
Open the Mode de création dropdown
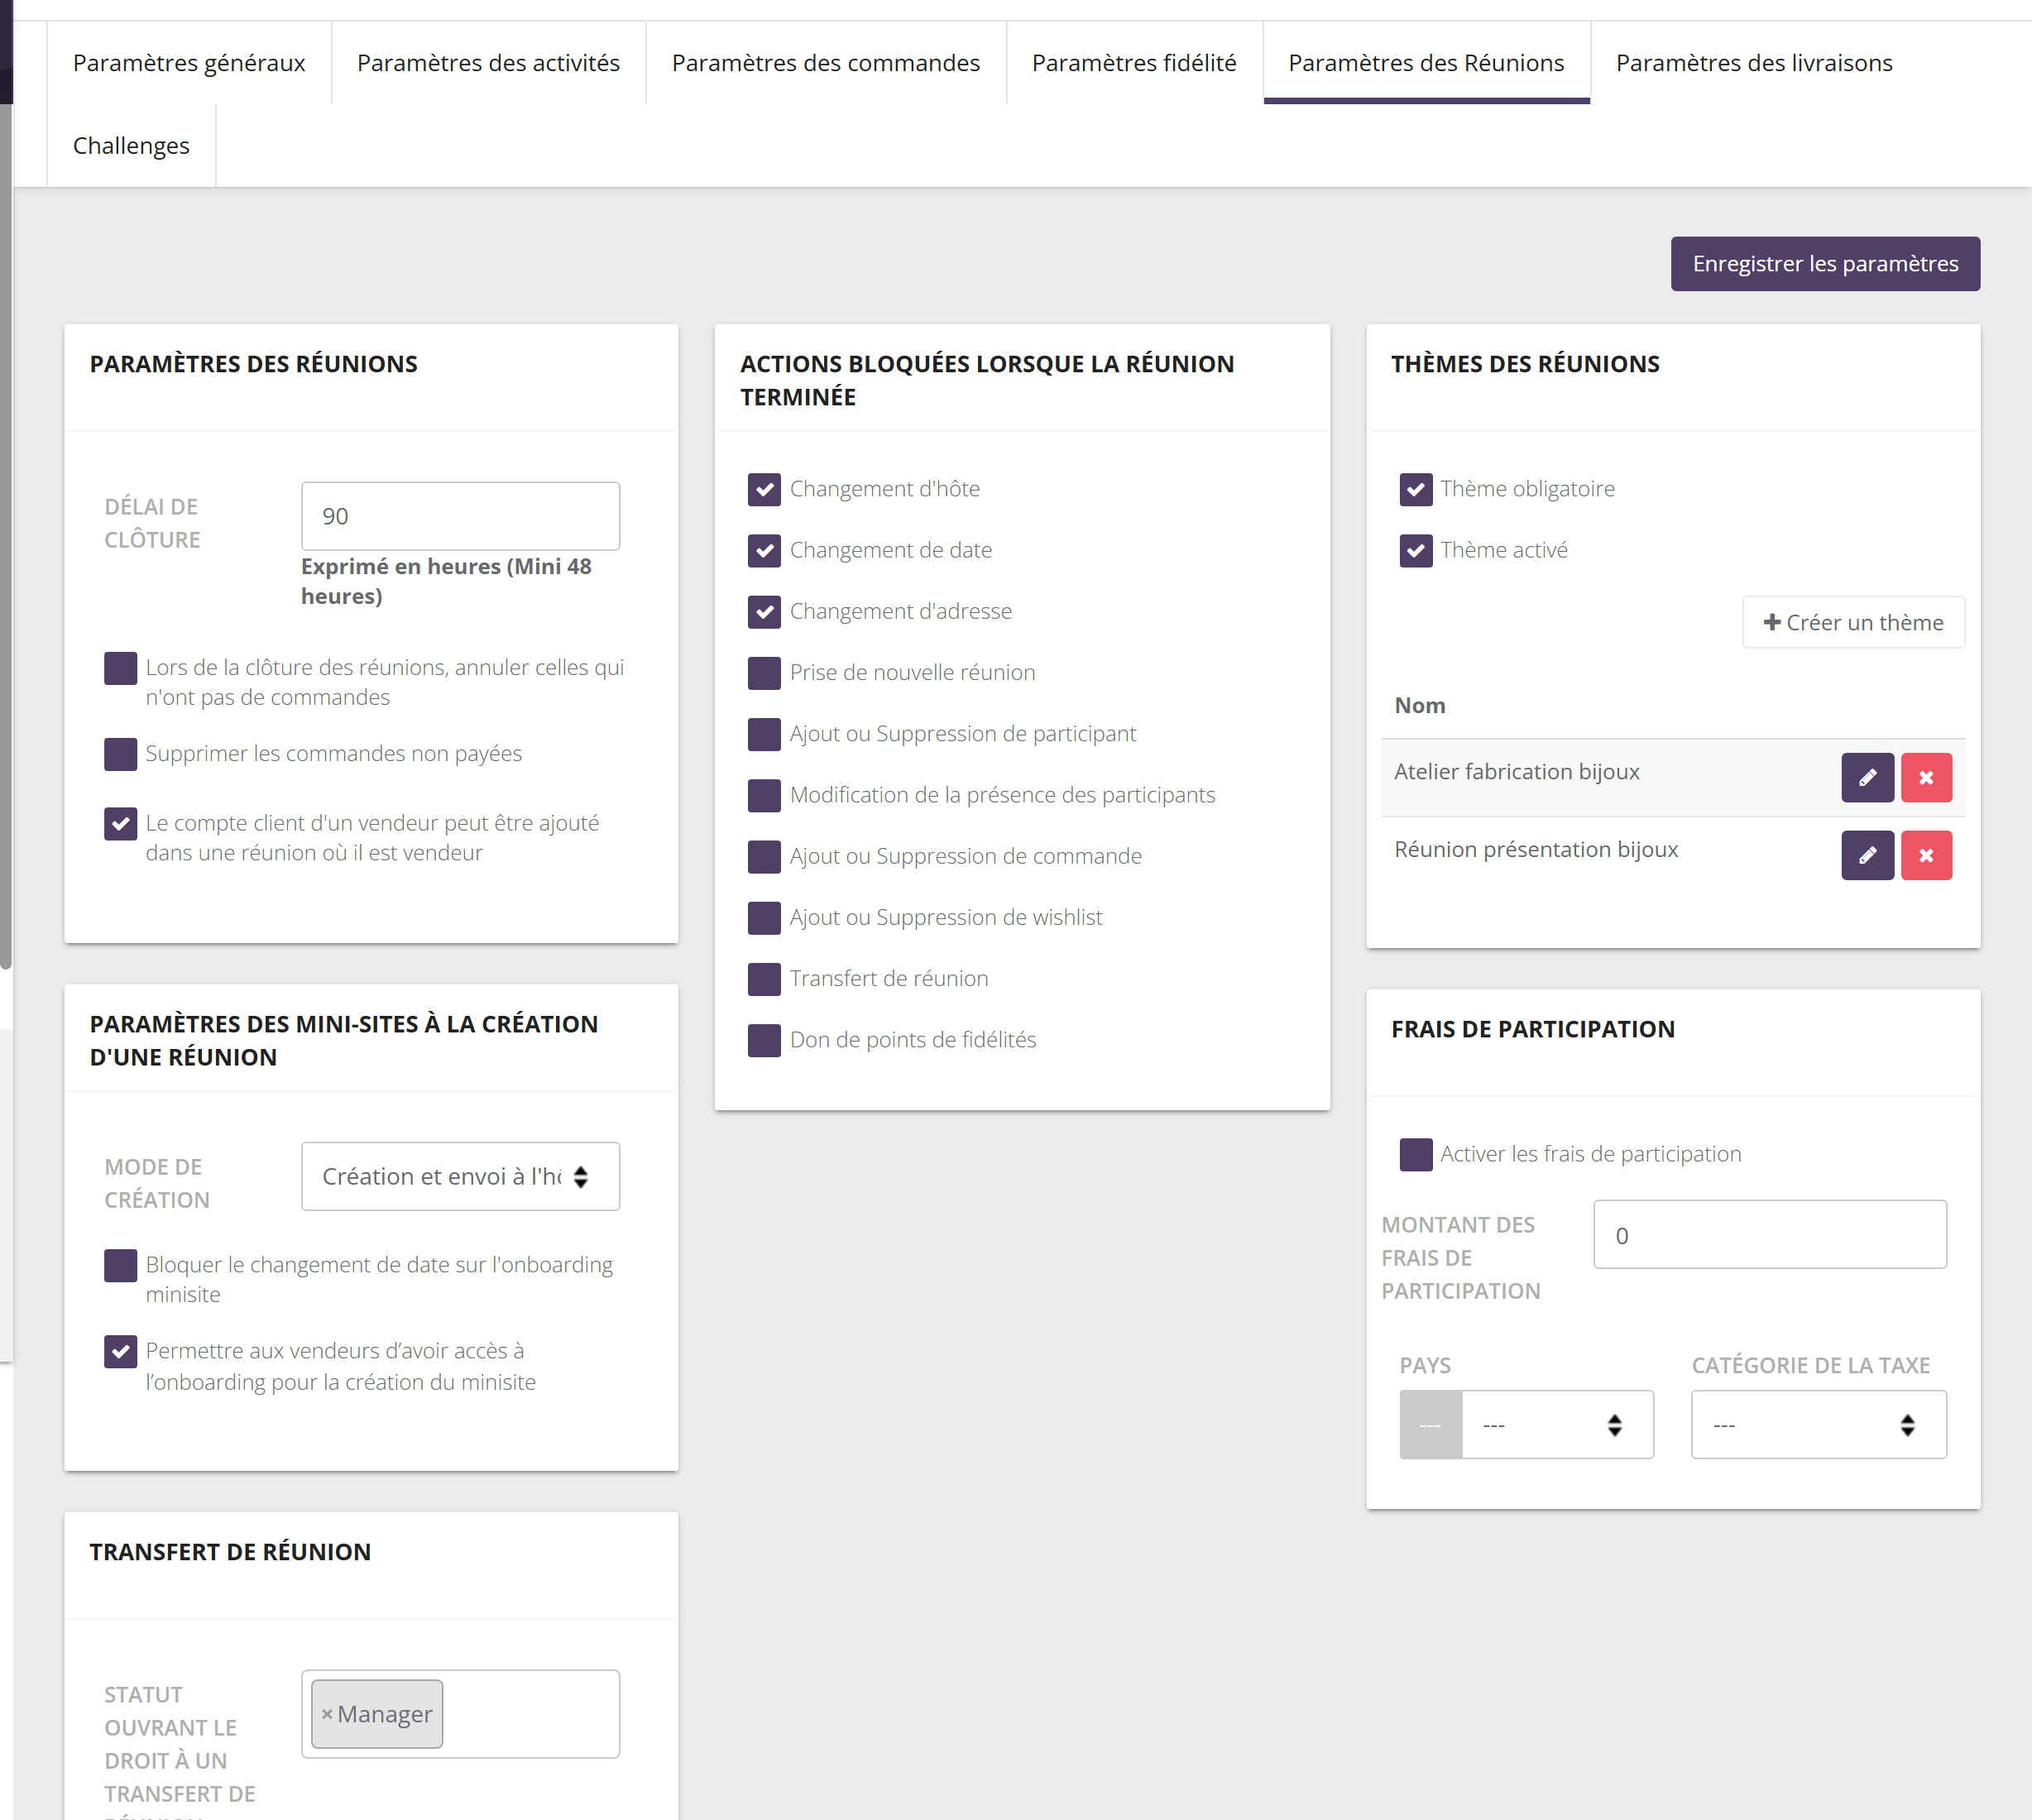coord(460,1176)
